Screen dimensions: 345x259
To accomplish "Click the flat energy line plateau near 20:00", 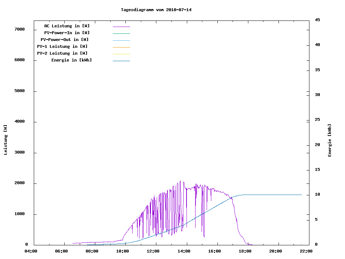I will coord(275,195).
